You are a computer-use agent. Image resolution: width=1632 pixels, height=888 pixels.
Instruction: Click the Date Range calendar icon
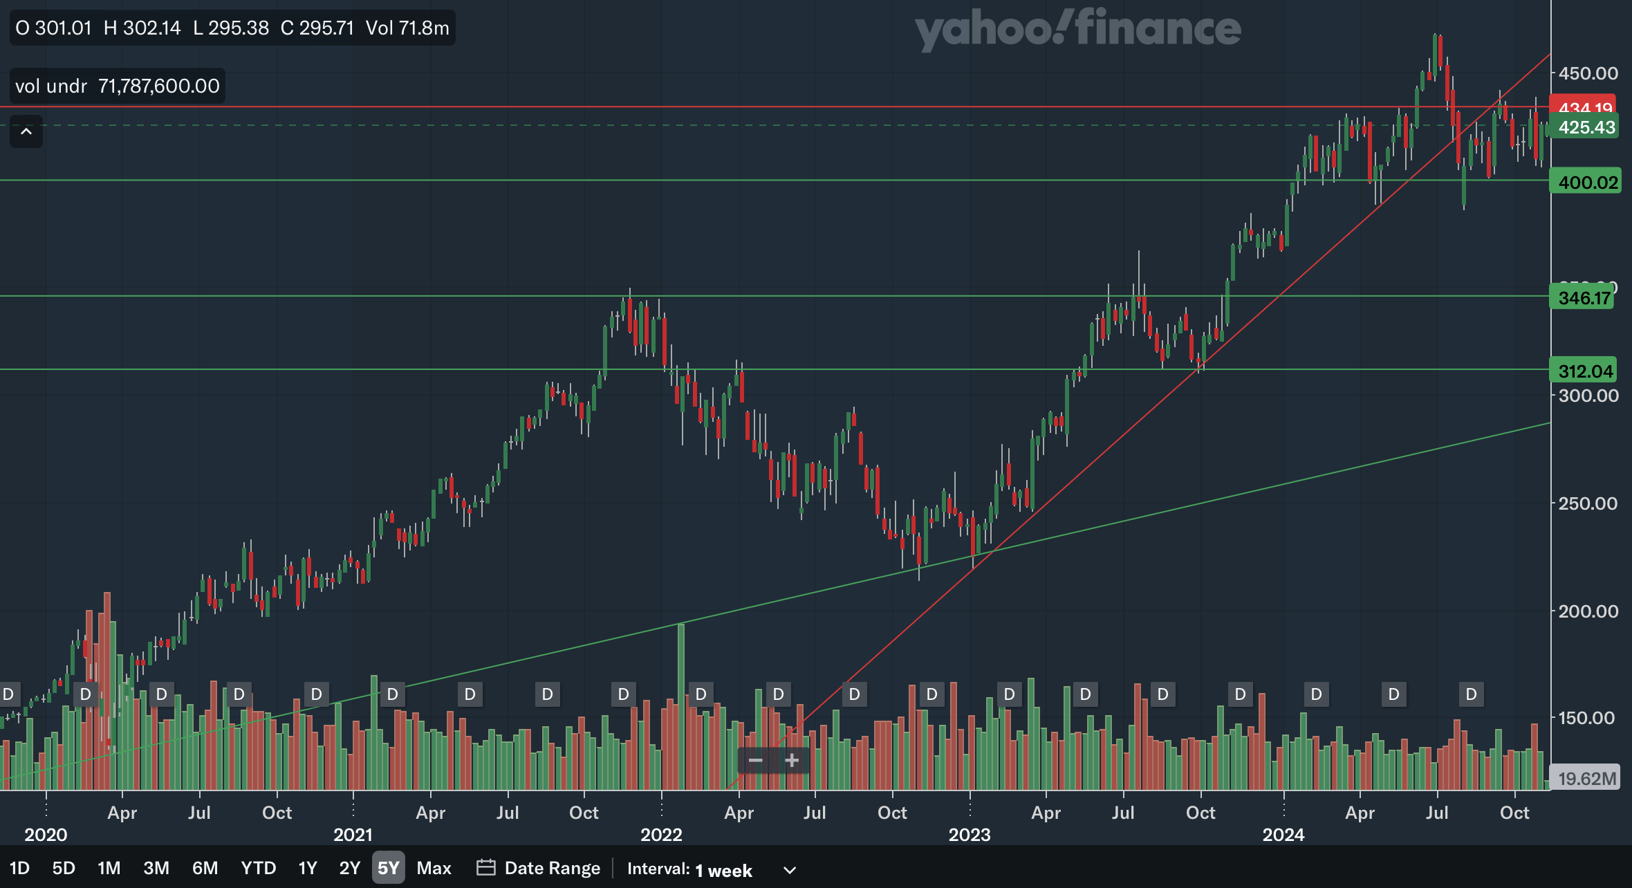[485, 867]
